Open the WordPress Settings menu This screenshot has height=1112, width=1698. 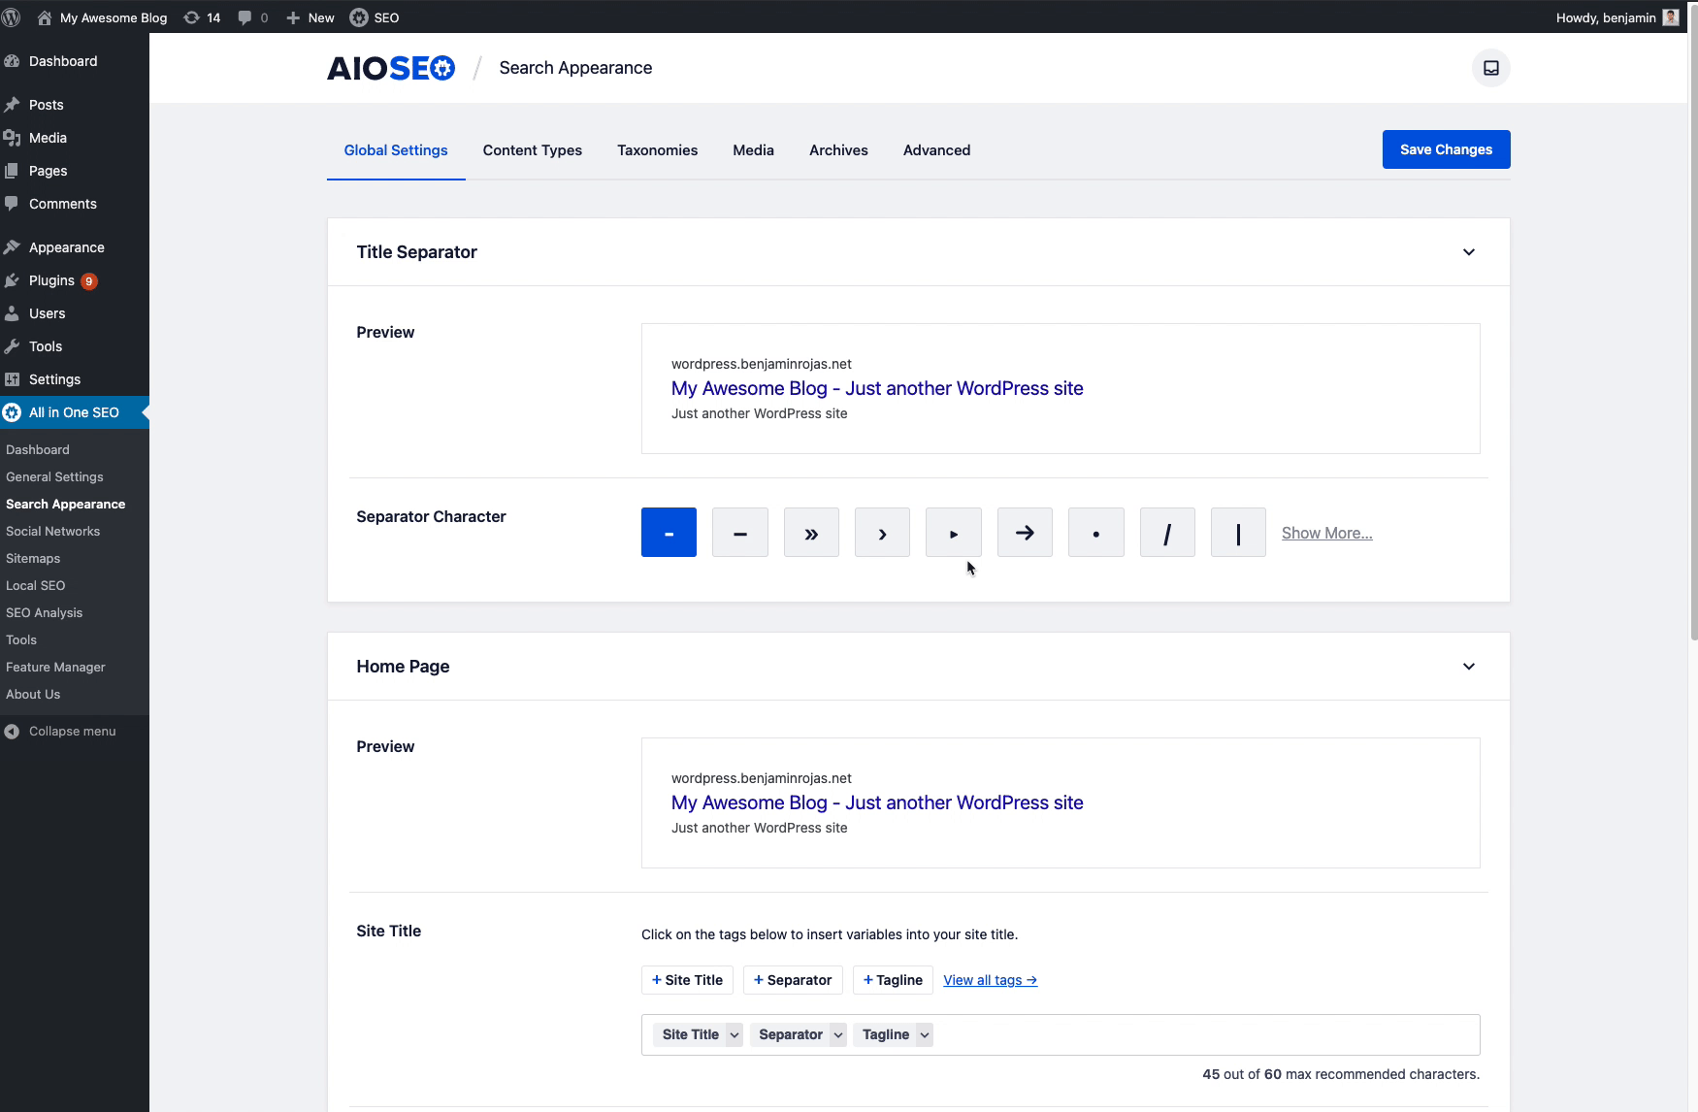(x=54, y=379)
